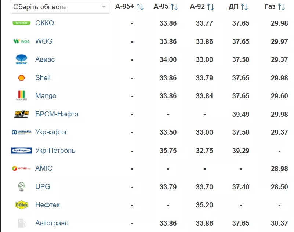Sort prices by the A-95 column
The width and height of the screenshot is (294, 232).
(x=174, y=7)
